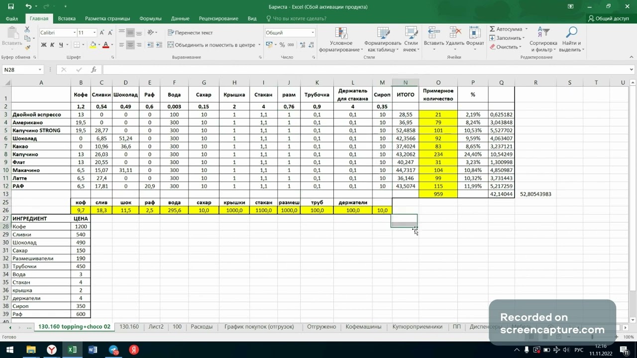Switch to the Разметка страницы tab
Screen dimensions: 637x358
107,18
